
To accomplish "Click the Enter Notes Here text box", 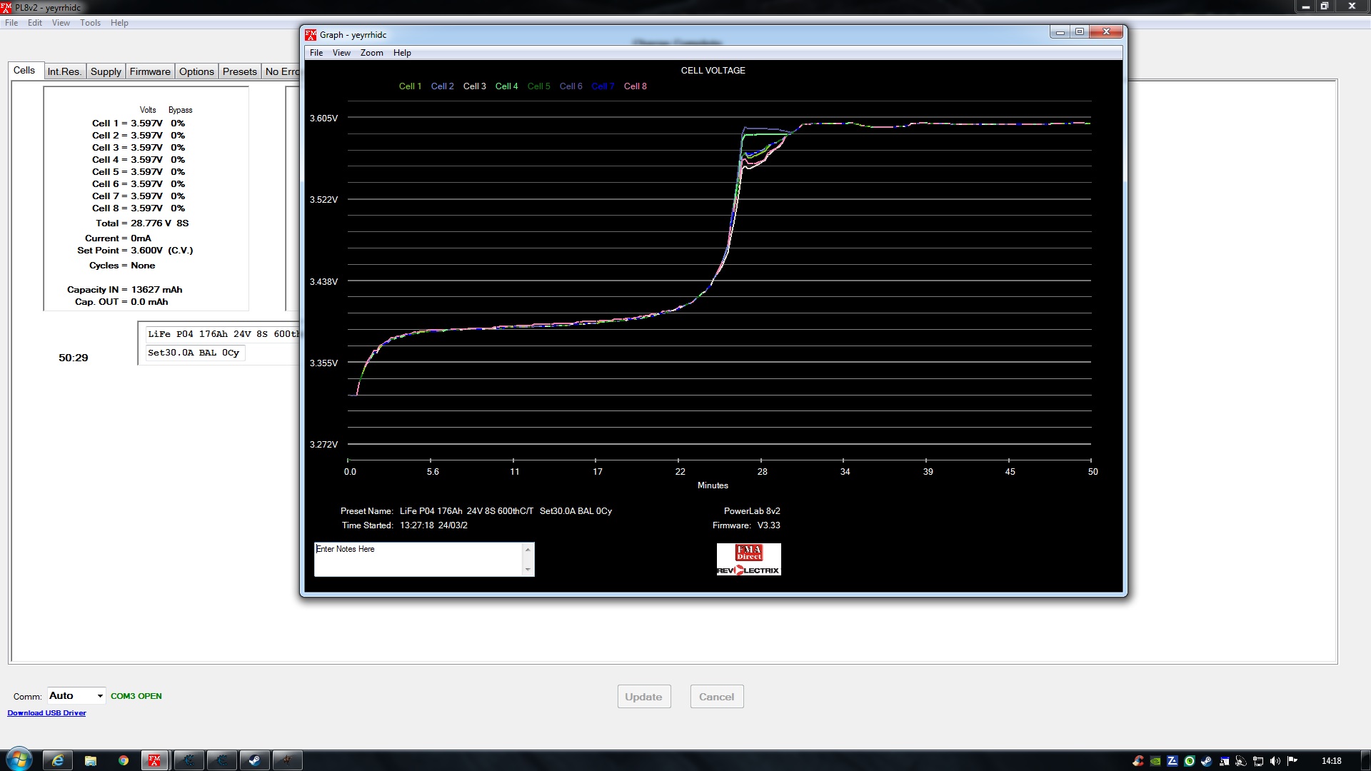I will [x=419, y=558].
